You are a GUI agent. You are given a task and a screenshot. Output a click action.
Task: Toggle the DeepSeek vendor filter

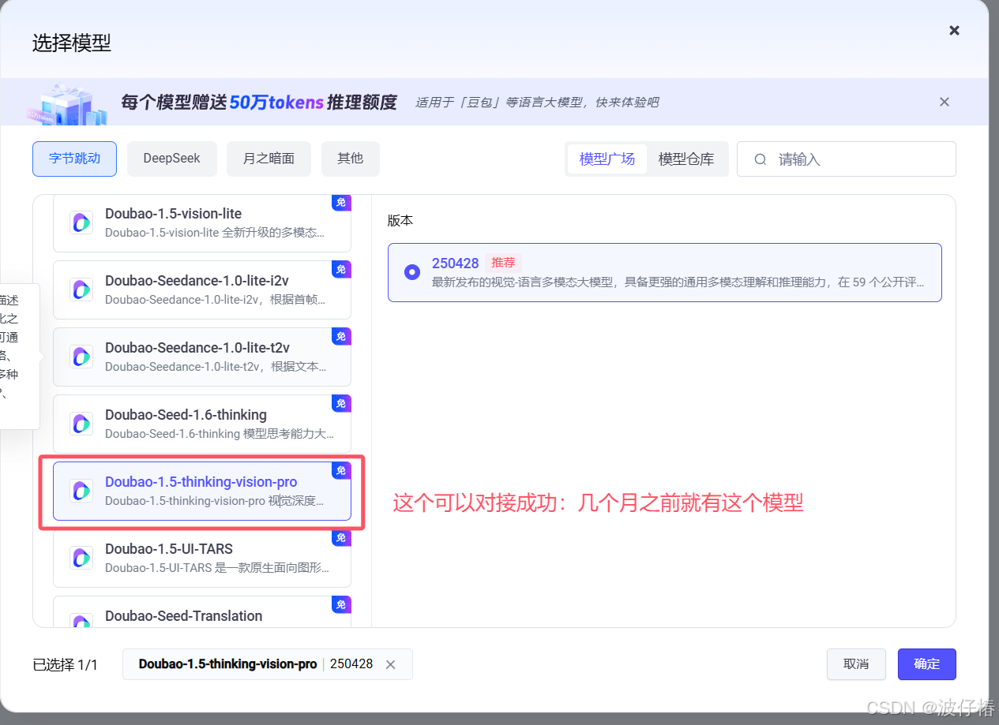(x=171, y=159)
